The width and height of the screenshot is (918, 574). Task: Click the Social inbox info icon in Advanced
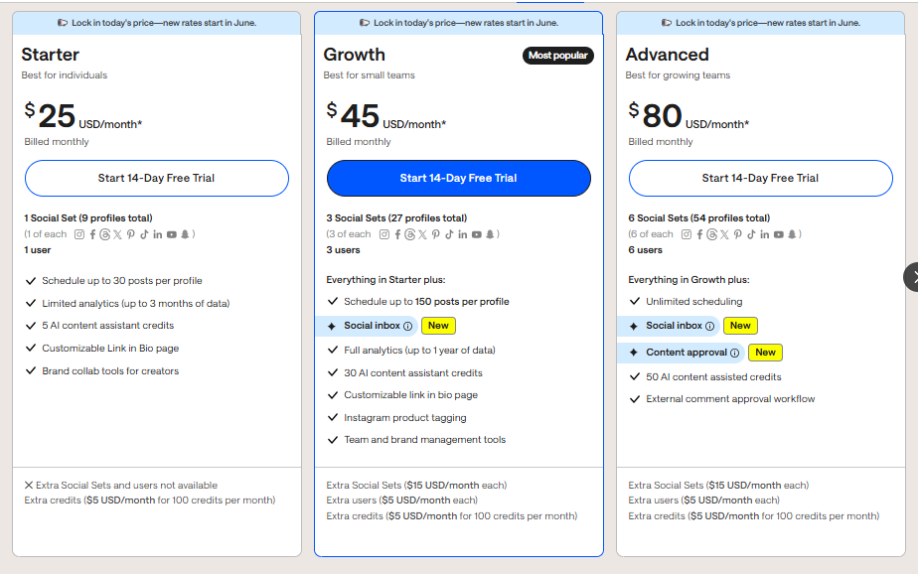coord(709,326)
